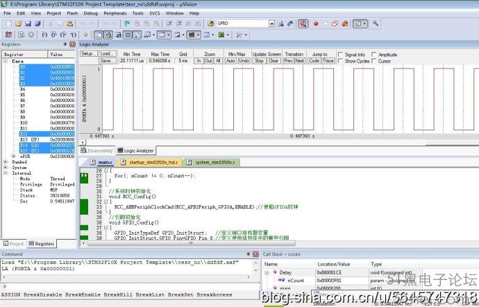
Task: Toggle the Disassembly Window icon
Action: pyautogui.click(x=108, y=35)
